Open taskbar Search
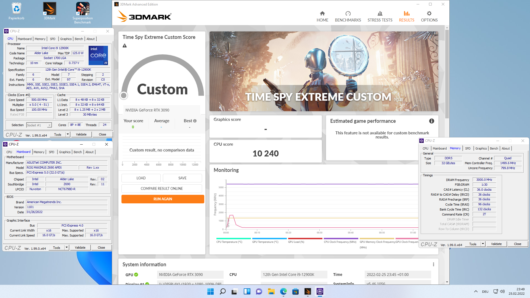This screenshot has height=298, width=530. pyautogui.click(x=222, y=291)
